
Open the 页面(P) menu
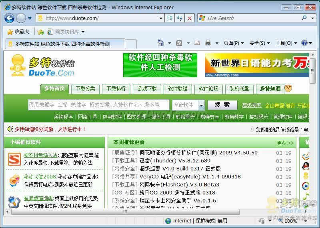click(x=234, y=43)
